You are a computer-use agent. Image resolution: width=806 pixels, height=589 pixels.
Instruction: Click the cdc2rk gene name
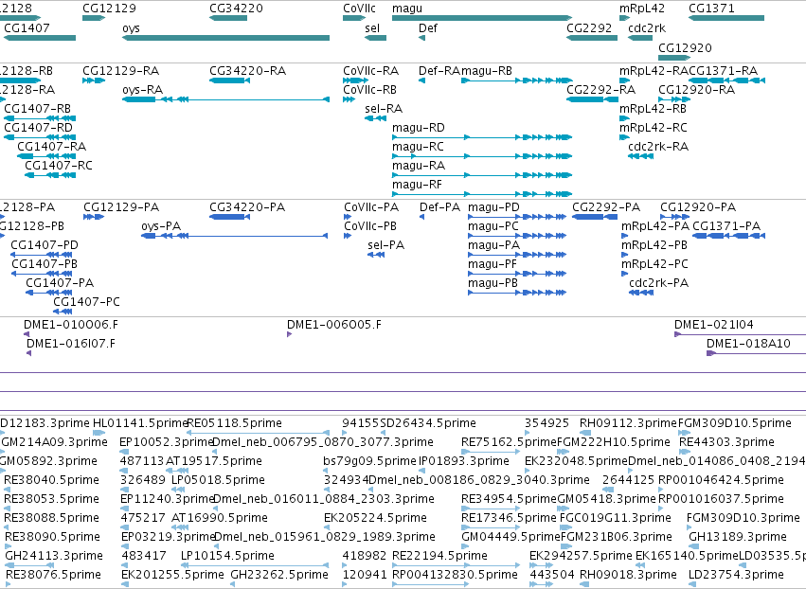(x=647, y=28)
